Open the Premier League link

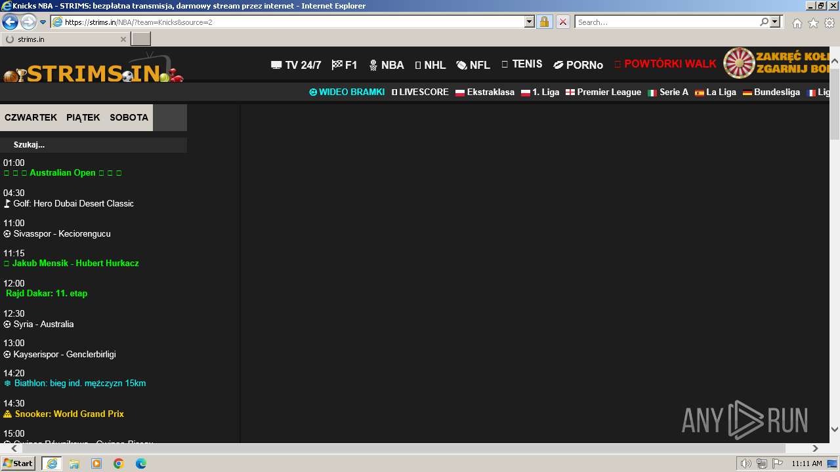click(603, 92)
